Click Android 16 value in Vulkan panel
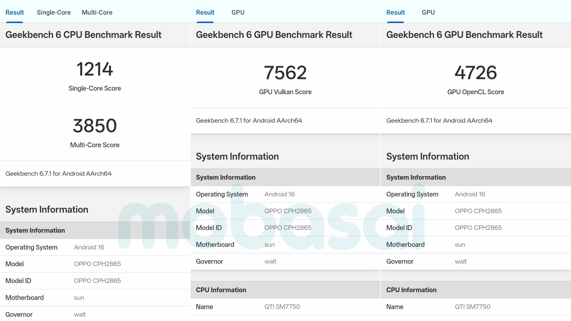Image resolution: width=571 pixels, height=321 pixels. [x=280, y=194]
